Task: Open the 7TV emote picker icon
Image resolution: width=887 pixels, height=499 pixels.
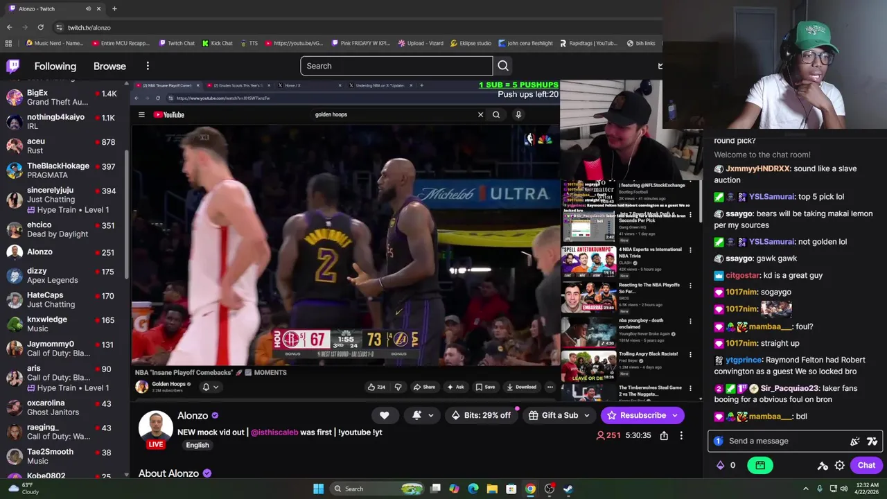Action: pyautogui.click(x=872, y=441)
